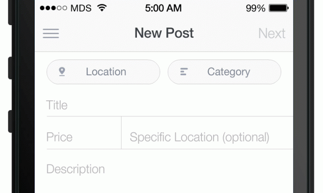Click the category list lines icon

(183, 72)
